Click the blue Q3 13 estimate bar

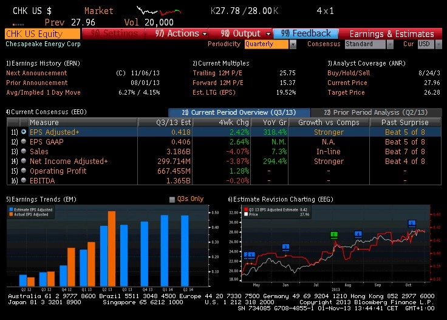point(124,255)
